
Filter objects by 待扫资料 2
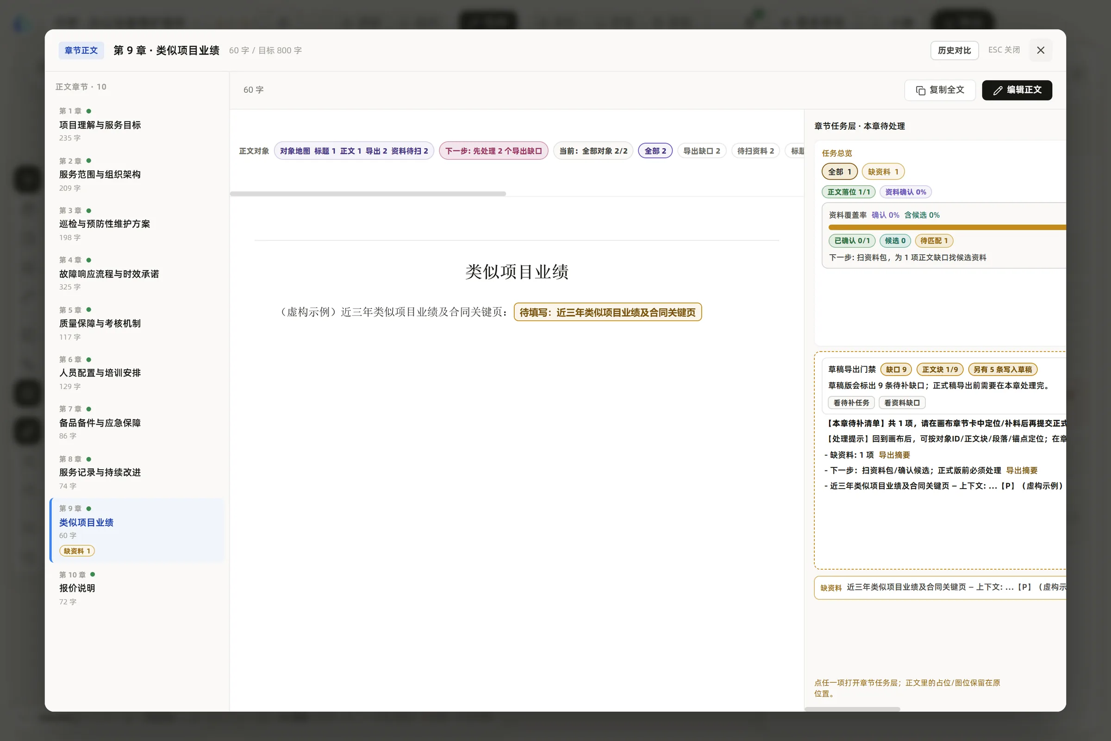pyautogui.click(x=755, y=151)
